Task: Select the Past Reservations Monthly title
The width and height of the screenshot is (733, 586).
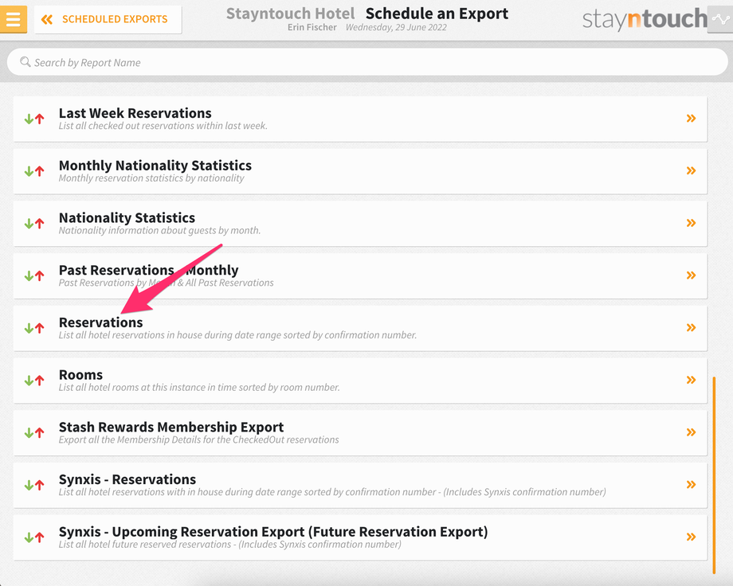Action: [x=149, y=270]
